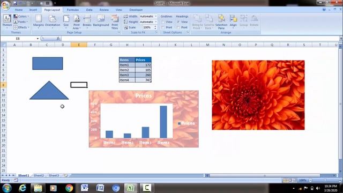Switch to the Review tab

[x=104, y=10]
